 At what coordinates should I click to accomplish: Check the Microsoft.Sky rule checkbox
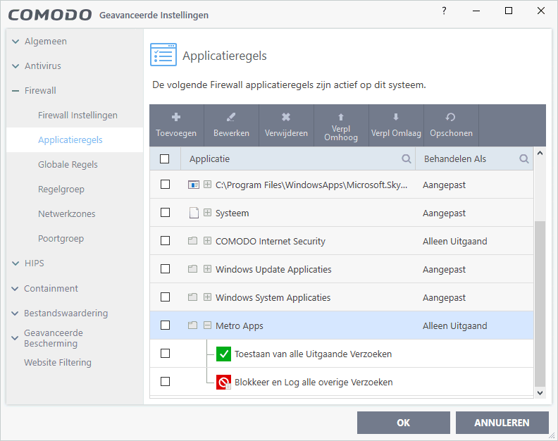[x=165, y=185]
